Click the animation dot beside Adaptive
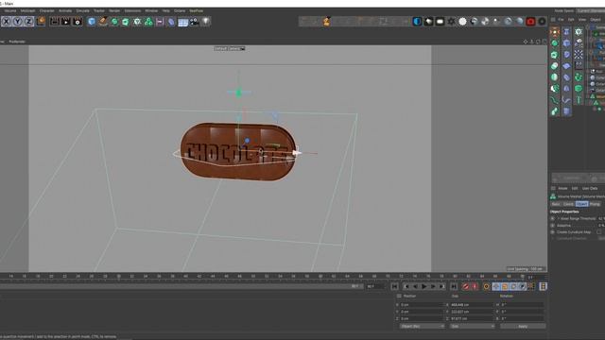The width and height of the screenshot is (605, 340). coord(552,226)
